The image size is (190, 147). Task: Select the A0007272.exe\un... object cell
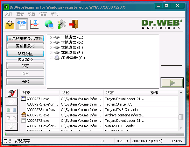[x=42, y=104]
